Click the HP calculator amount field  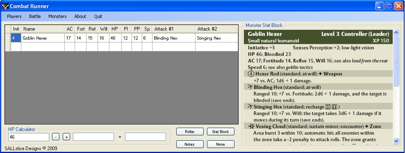pyautogui.click(x=93, y=137)
